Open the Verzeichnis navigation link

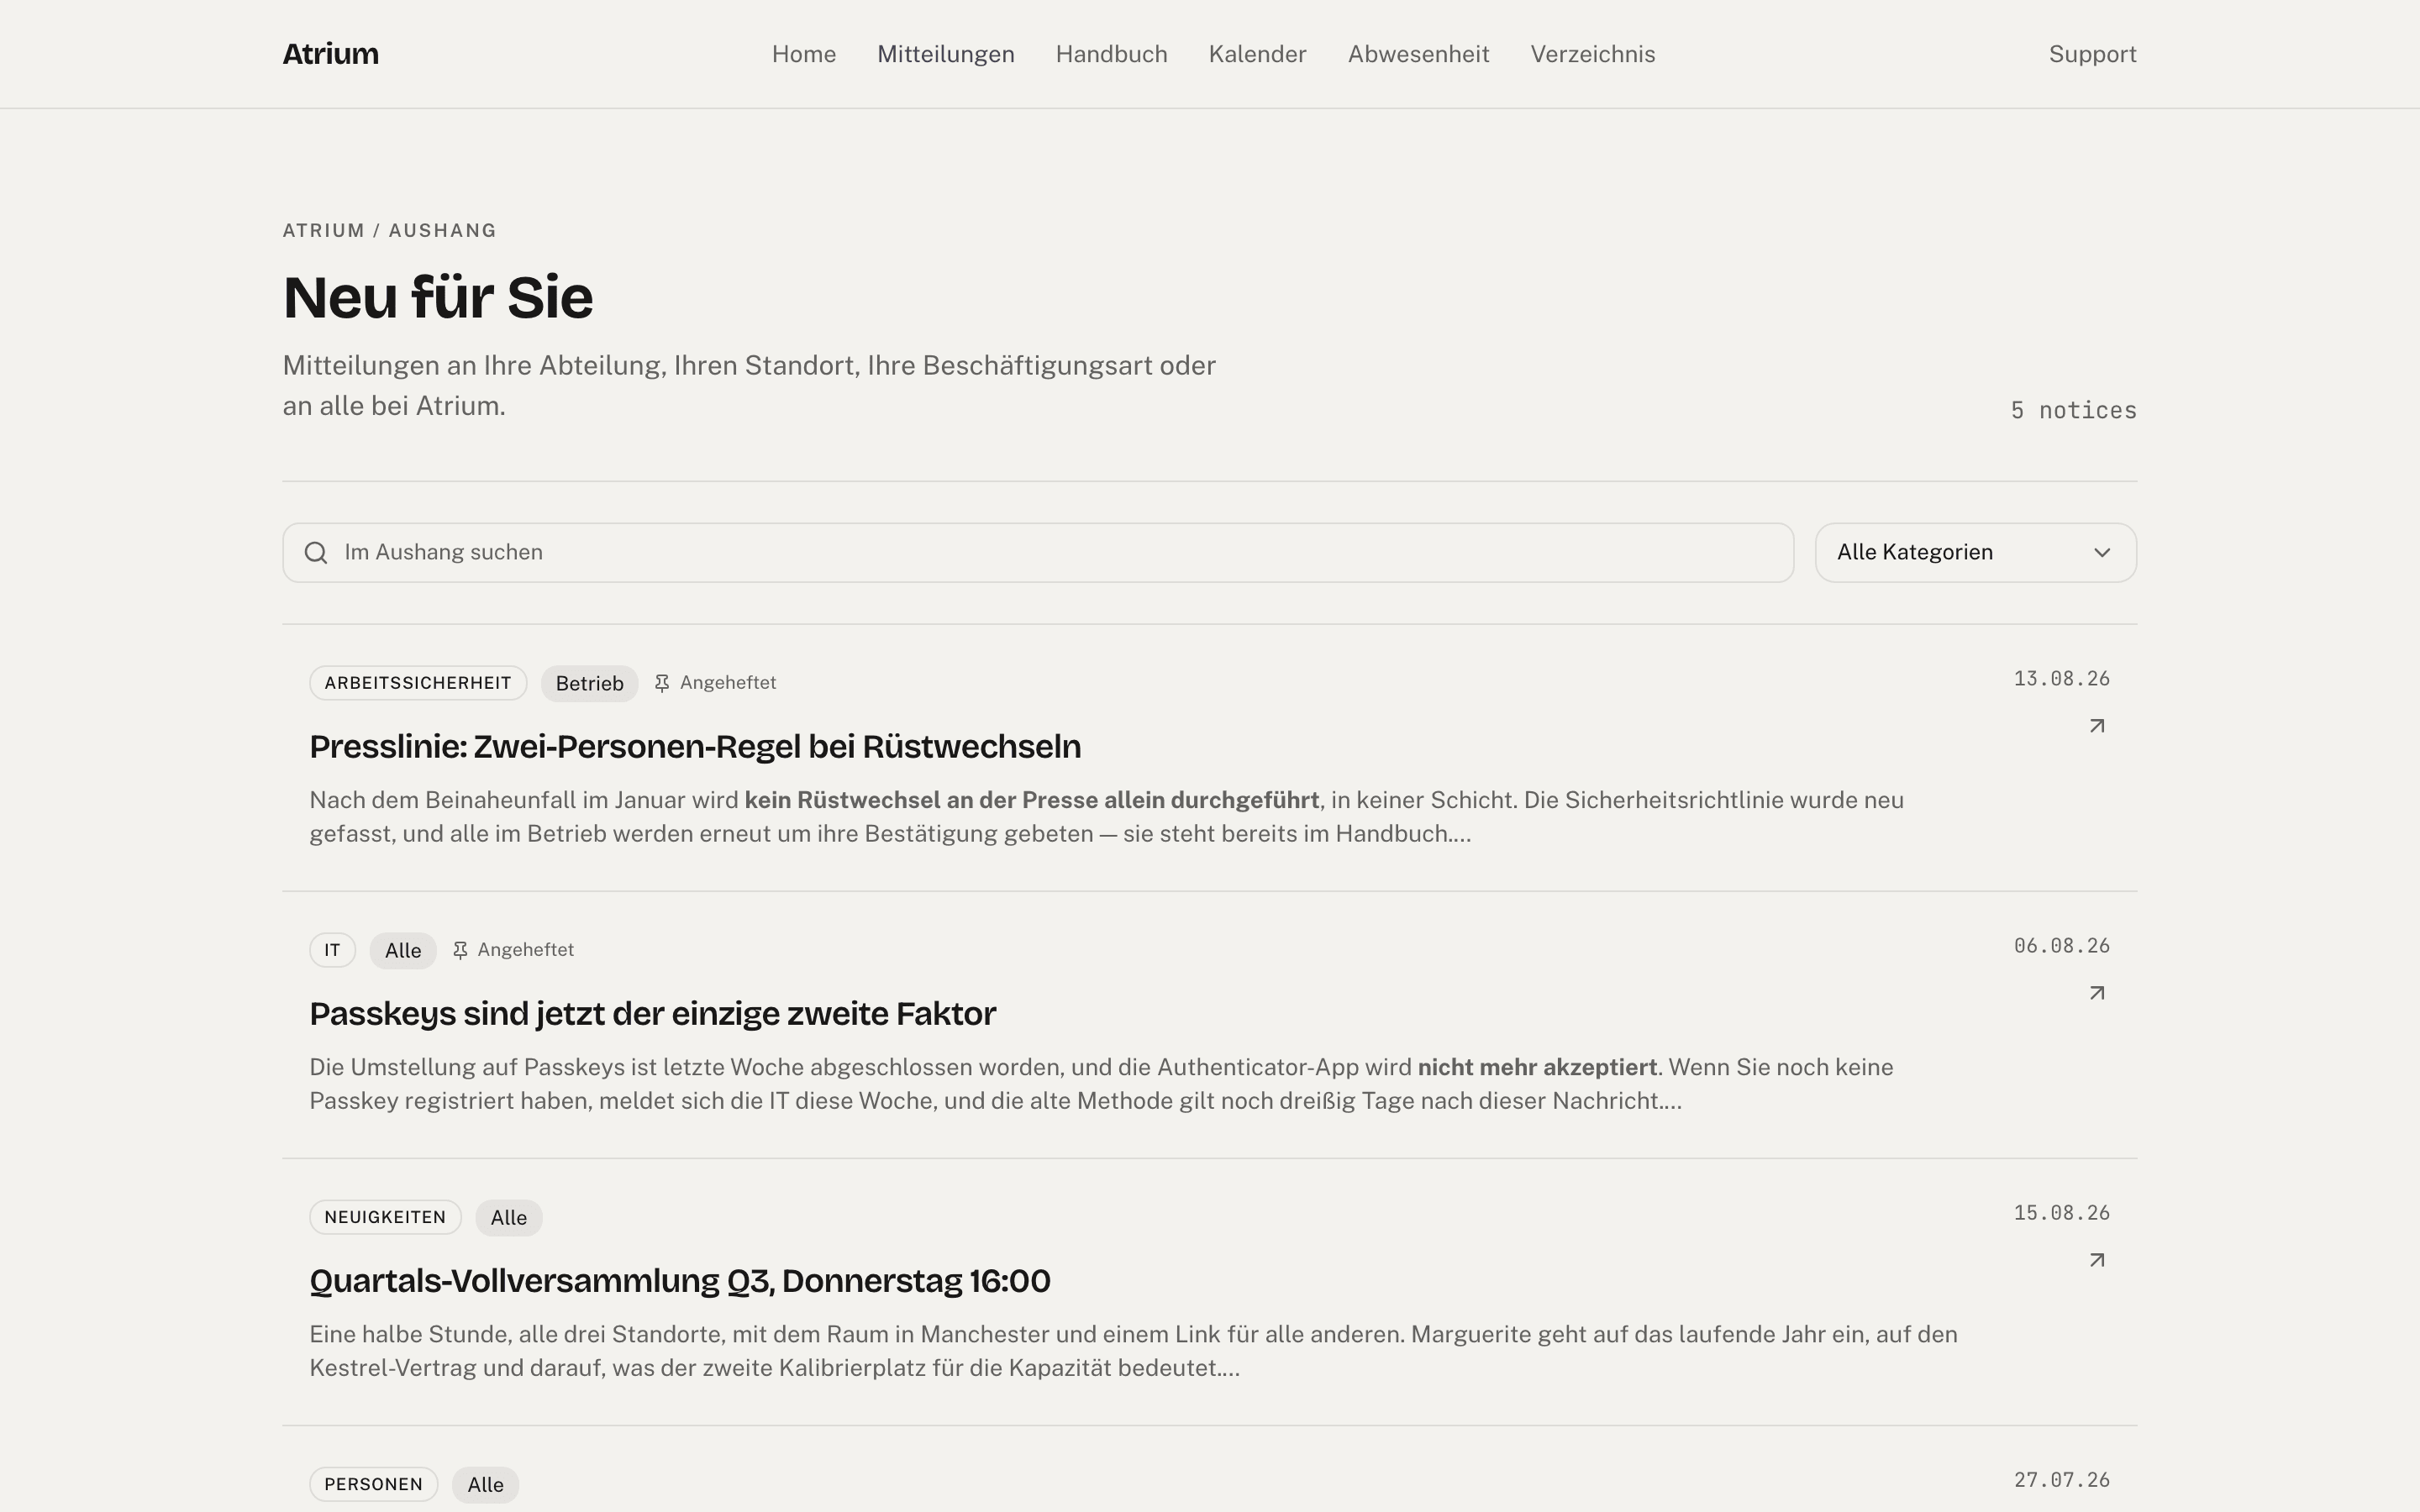1592,54
